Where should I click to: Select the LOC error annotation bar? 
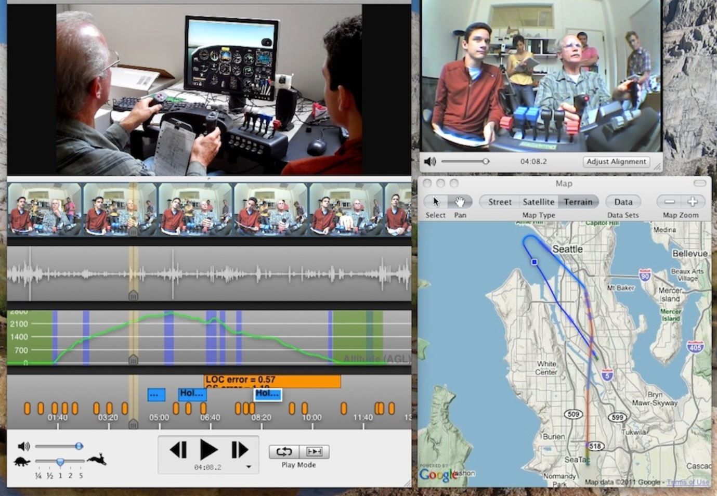point(272,381)
